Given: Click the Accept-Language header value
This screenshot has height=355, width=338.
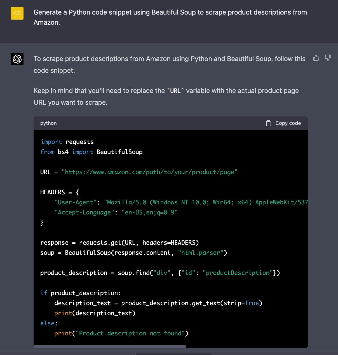Looking at the screenshot, I should click(149, 212).
